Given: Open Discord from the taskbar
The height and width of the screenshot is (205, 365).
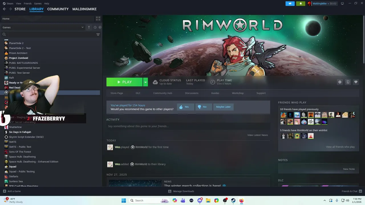Looking at the screenshot, I should [200, 200].
